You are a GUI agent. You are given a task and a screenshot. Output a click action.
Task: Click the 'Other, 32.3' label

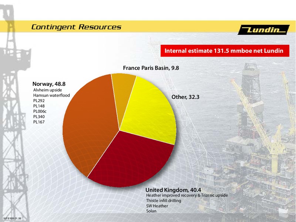[x=185, y=97]
